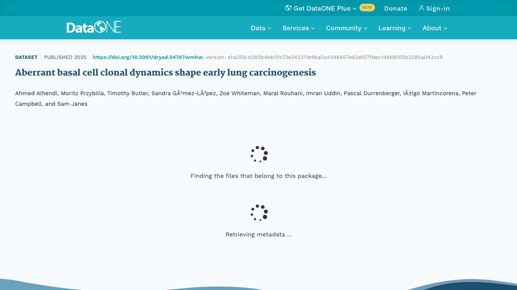
Task: Open the Community menu
Action: click(347, 28)
